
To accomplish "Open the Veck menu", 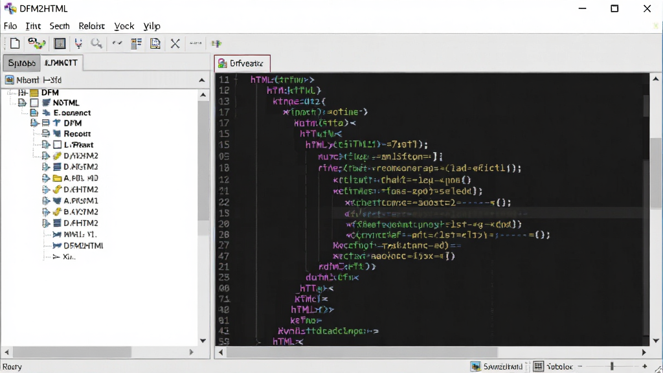I will pos(124,26).
